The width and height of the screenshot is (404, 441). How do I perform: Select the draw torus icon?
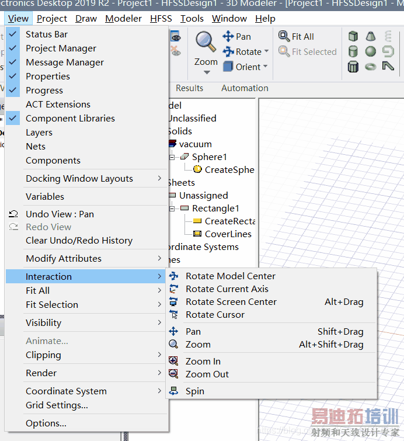pyautogui.click(x=371, y=67)
